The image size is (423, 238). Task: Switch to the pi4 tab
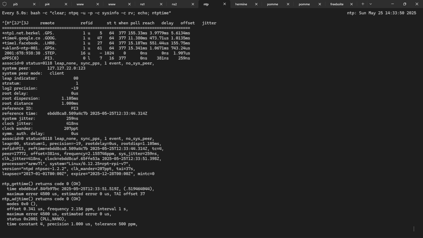coord(47,4)
